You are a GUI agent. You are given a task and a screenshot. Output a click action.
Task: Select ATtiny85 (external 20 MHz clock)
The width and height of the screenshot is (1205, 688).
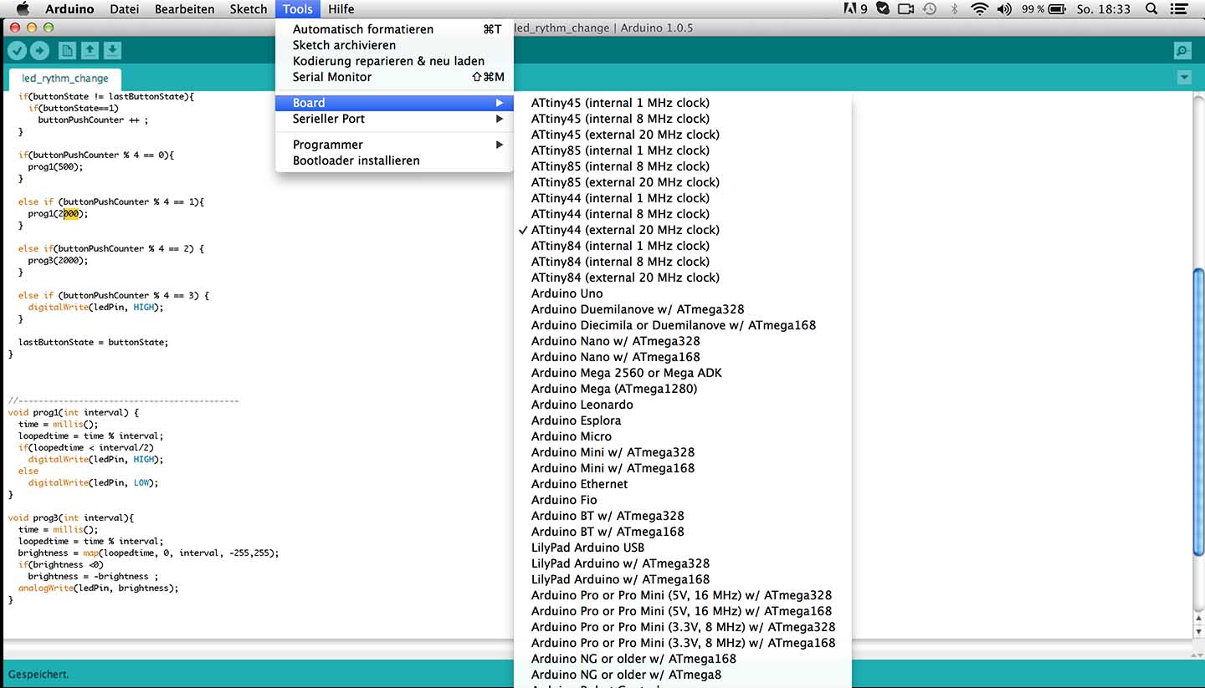683,182
